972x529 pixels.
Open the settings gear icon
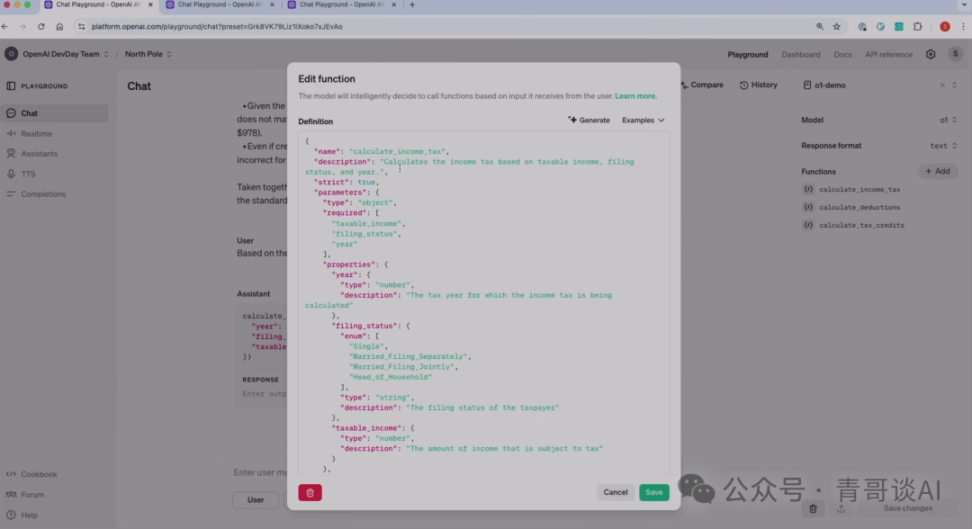pyautogui.click(x=931, y=54)
